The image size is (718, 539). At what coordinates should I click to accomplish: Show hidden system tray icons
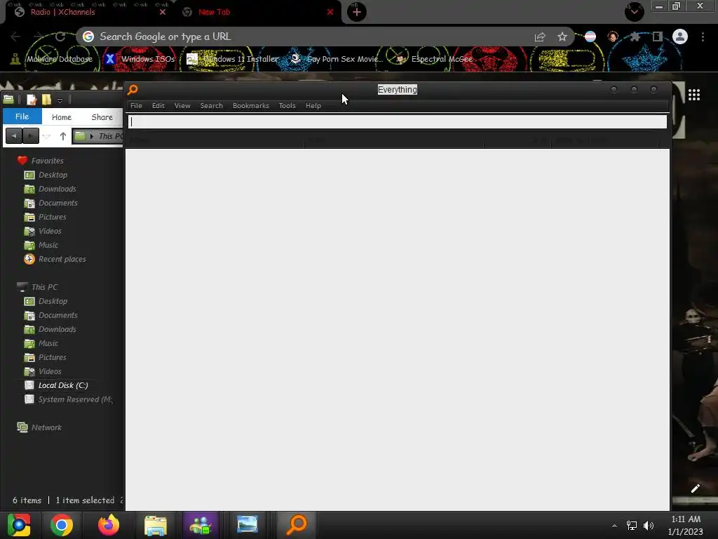[x=614, y=526]
